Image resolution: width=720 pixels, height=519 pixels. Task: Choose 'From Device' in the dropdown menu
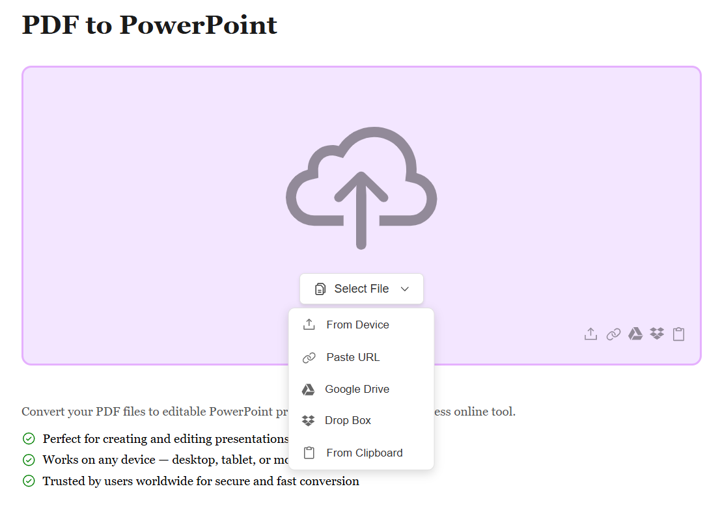tap(357, 325)
